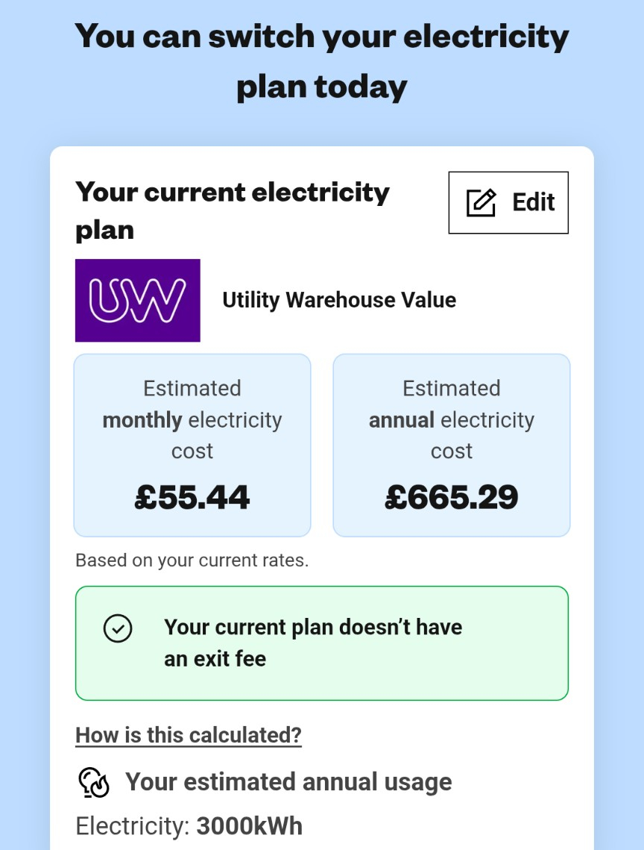Click the lightbulb and flame usage icon
644x850 pixels.
[x=94, y=782]
